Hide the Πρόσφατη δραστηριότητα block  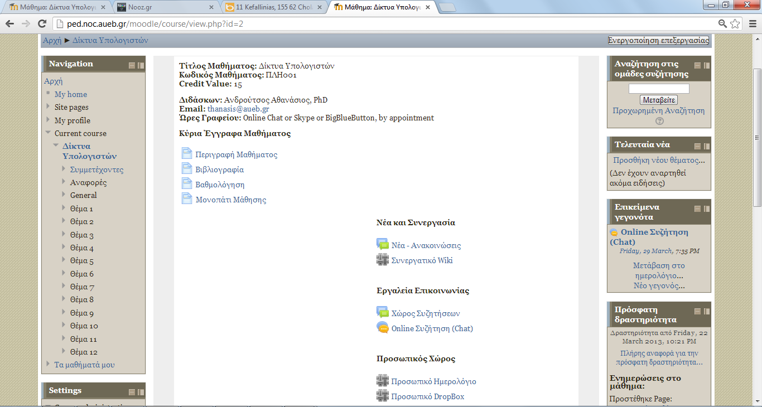pyautogui.click(x=698, y=311)
